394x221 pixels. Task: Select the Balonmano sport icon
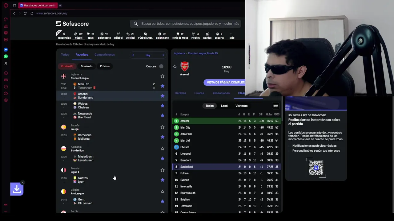pyautogui.click(x=162, y=36)
